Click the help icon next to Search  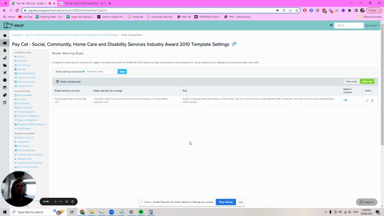pyautogui.click(x=331, y=25)
